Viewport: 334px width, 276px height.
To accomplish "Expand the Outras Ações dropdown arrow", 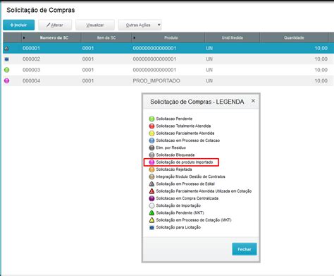I will [159, 25].
